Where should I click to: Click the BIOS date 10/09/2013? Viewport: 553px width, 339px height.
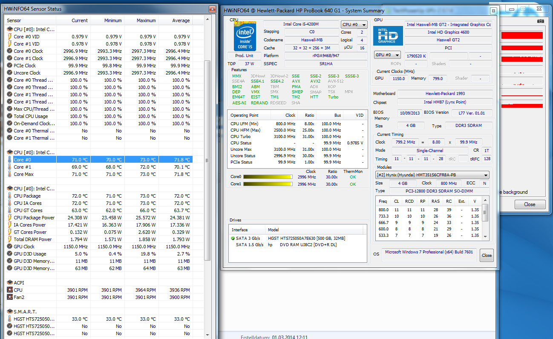tap(409, 113)
